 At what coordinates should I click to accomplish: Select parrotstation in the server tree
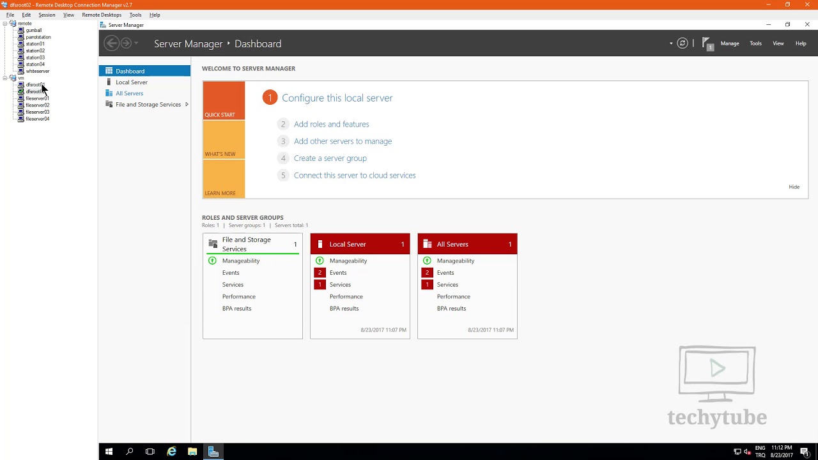[38, 37]
